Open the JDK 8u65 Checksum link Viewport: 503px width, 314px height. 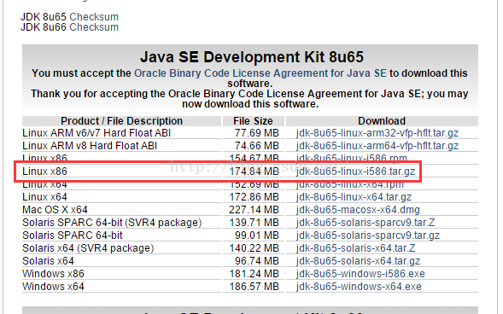coord(94,17)
